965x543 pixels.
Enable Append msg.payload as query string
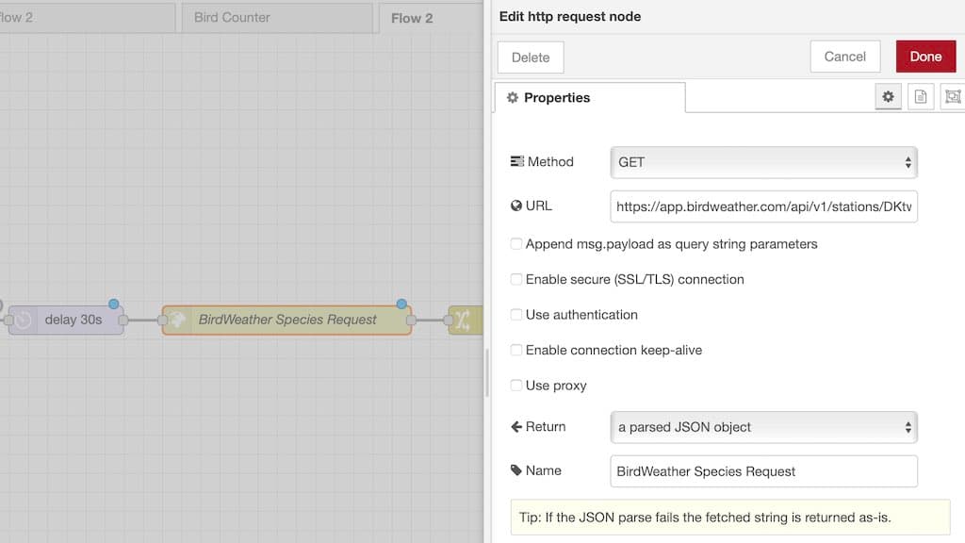pos(516,244)
